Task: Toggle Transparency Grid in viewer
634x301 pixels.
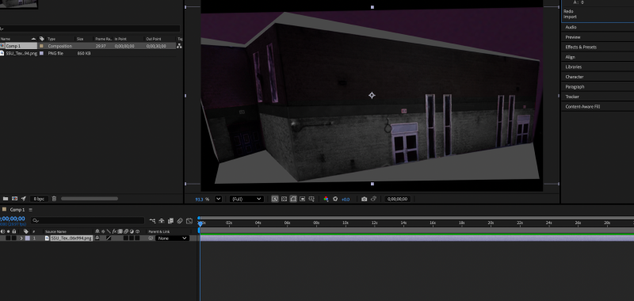Action: [284, 199]
